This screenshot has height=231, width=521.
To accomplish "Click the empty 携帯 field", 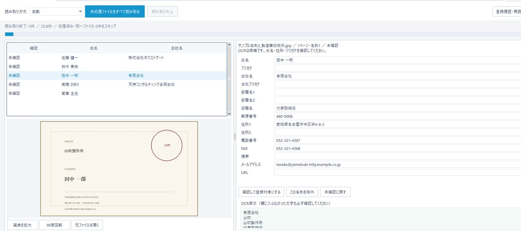I will pyautogui.click(x=397, y=157).
